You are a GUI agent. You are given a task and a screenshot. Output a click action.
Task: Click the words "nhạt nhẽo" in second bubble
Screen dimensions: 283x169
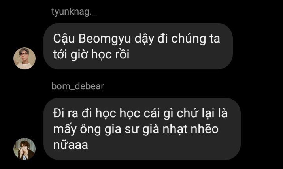tap(191, 130)
